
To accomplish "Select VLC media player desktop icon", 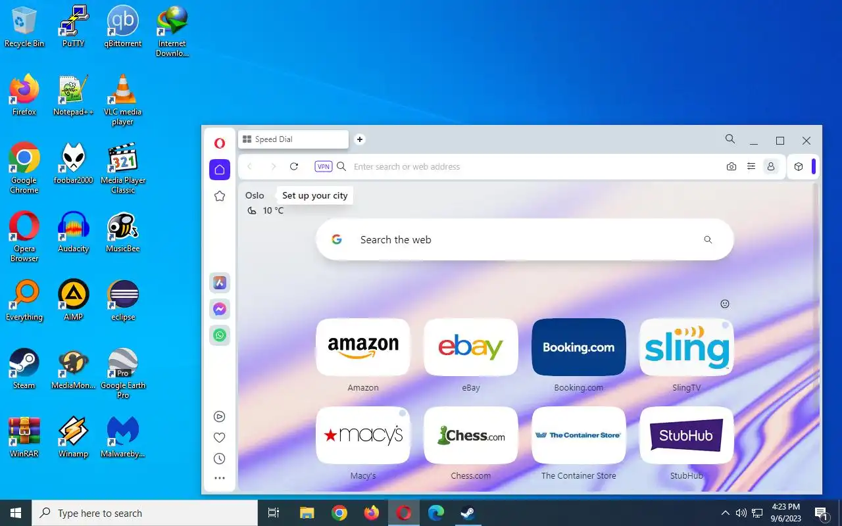I will (123, 101).
